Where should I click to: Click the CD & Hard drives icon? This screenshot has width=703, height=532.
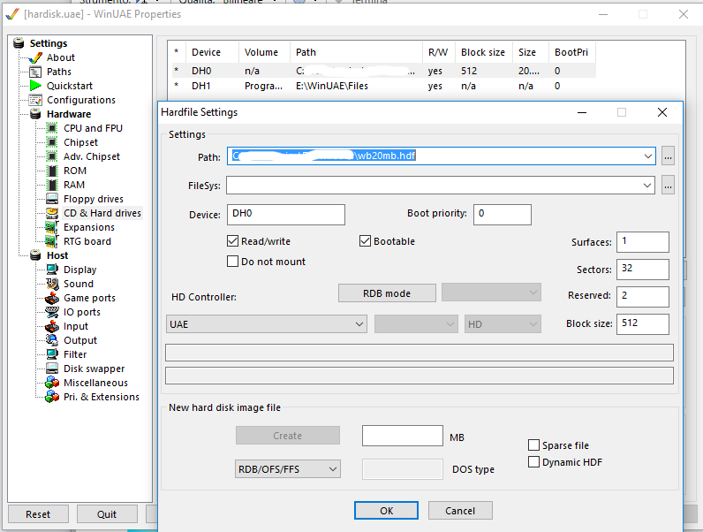click(52, 213)
